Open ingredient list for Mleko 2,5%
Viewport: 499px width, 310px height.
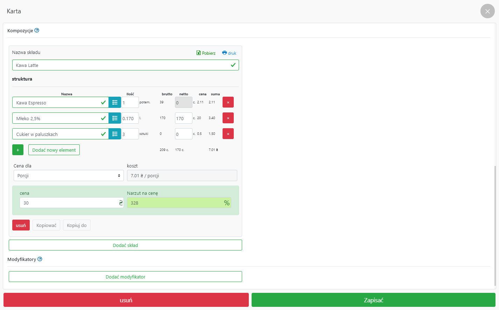pos(115,118)
